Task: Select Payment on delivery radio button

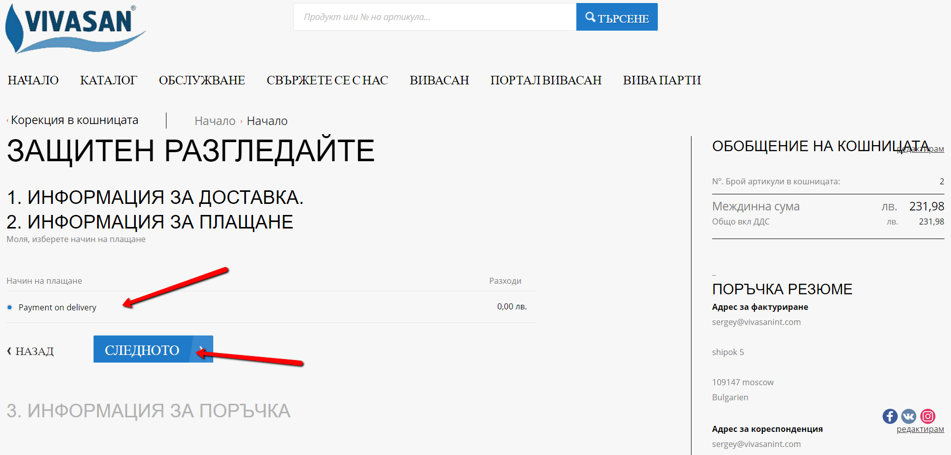Action: coord(10,307)
